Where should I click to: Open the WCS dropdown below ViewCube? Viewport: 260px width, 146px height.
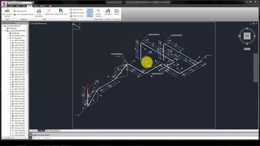[x=247, y=49]
